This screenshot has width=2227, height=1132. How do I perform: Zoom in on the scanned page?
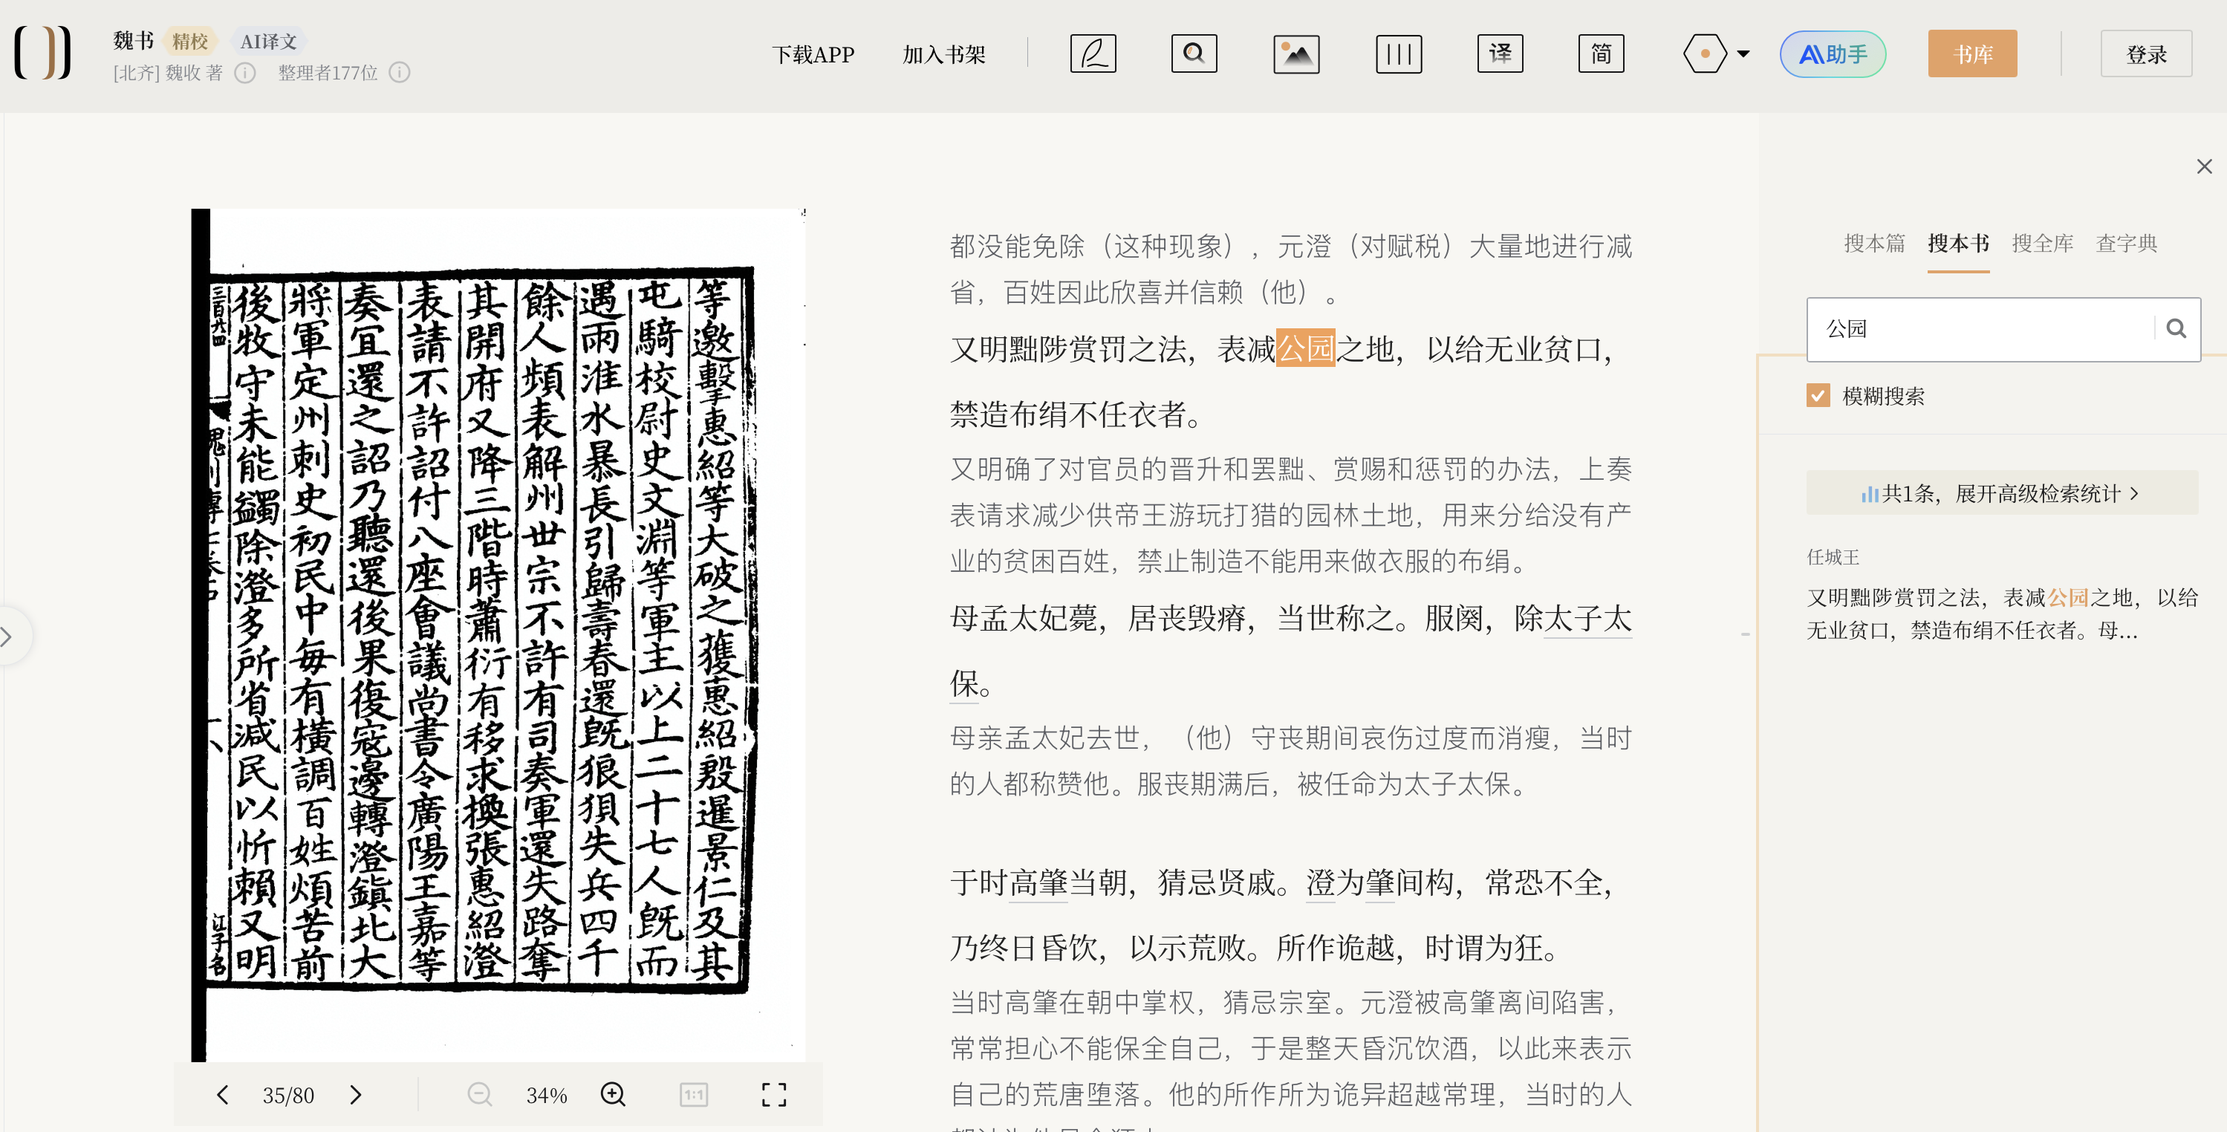pos(613,1095)
